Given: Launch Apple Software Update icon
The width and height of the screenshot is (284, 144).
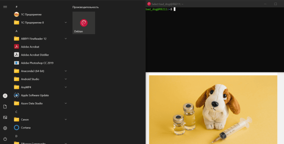Looking at the screenshot, I should [x=16, y=95].
